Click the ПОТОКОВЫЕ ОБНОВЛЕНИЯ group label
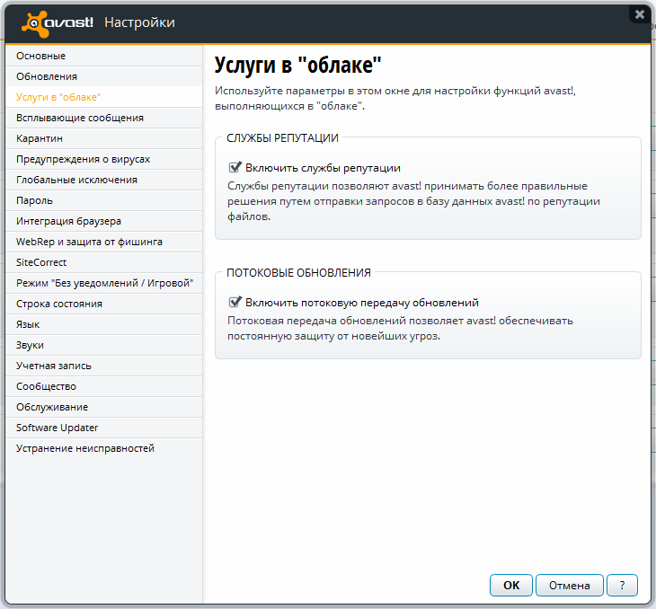This screenshot has height=609, width=656. point(298,273)
